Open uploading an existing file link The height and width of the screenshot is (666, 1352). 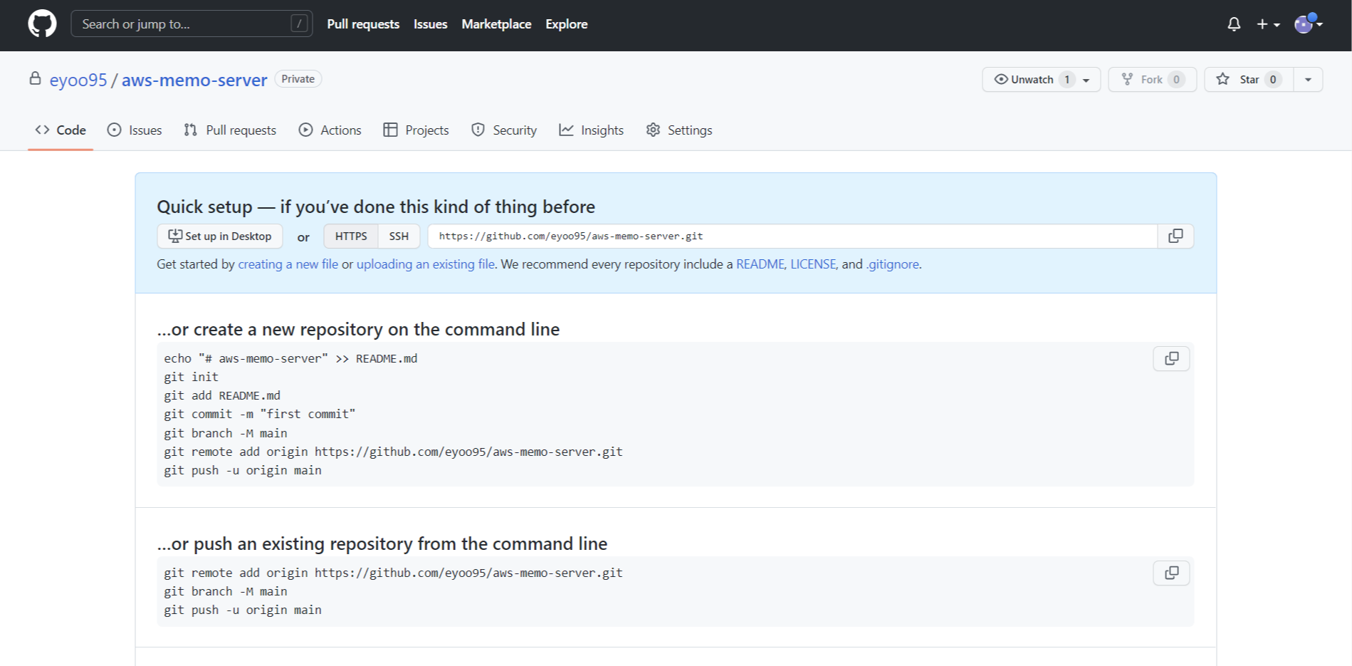click(425, 264)
